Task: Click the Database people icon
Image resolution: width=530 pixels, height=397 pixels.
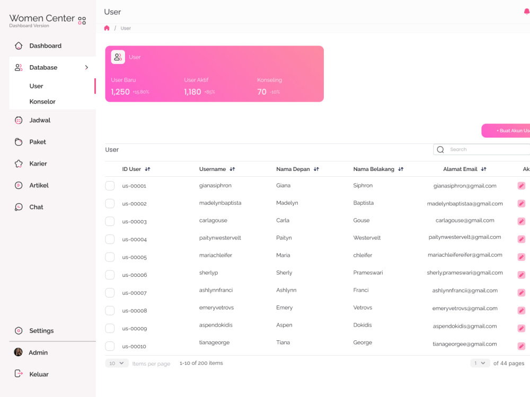Action: click(19, 68)
